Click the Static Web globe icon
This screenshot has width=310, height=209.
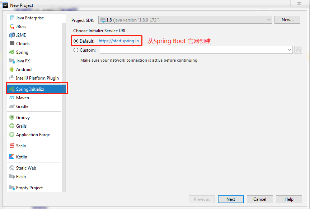tap(12, 168)
